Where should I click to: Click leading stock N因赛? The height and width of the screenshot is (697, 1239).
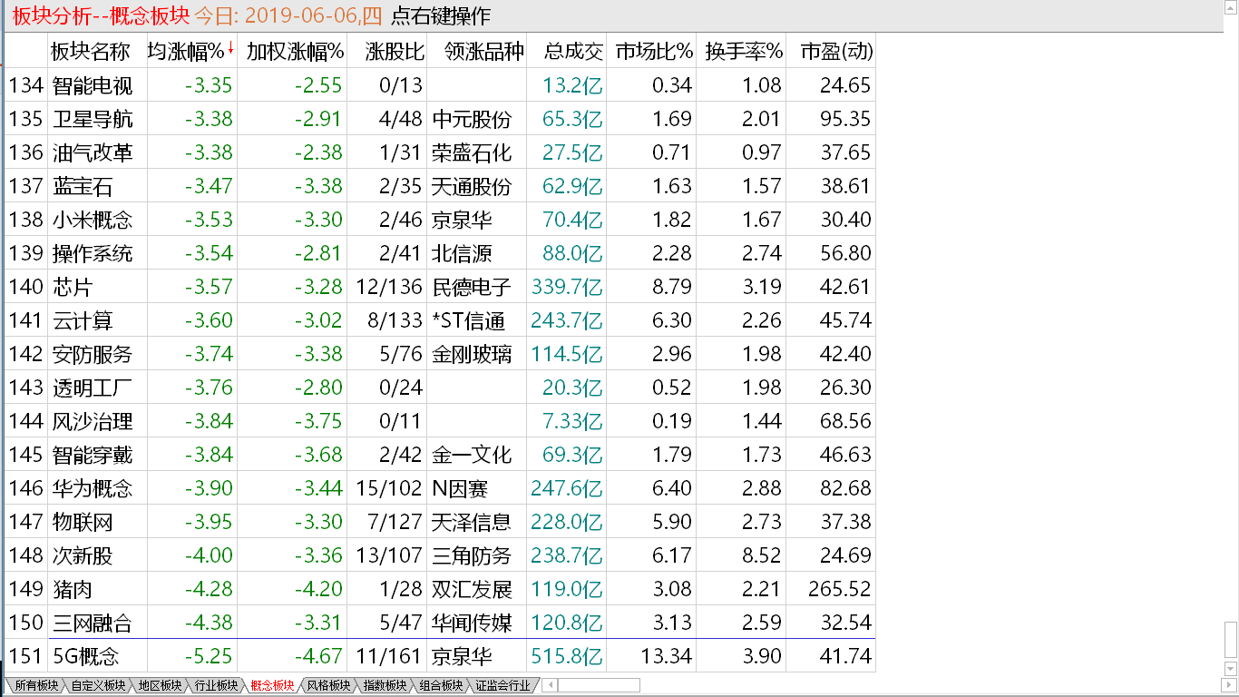(460, 488)
